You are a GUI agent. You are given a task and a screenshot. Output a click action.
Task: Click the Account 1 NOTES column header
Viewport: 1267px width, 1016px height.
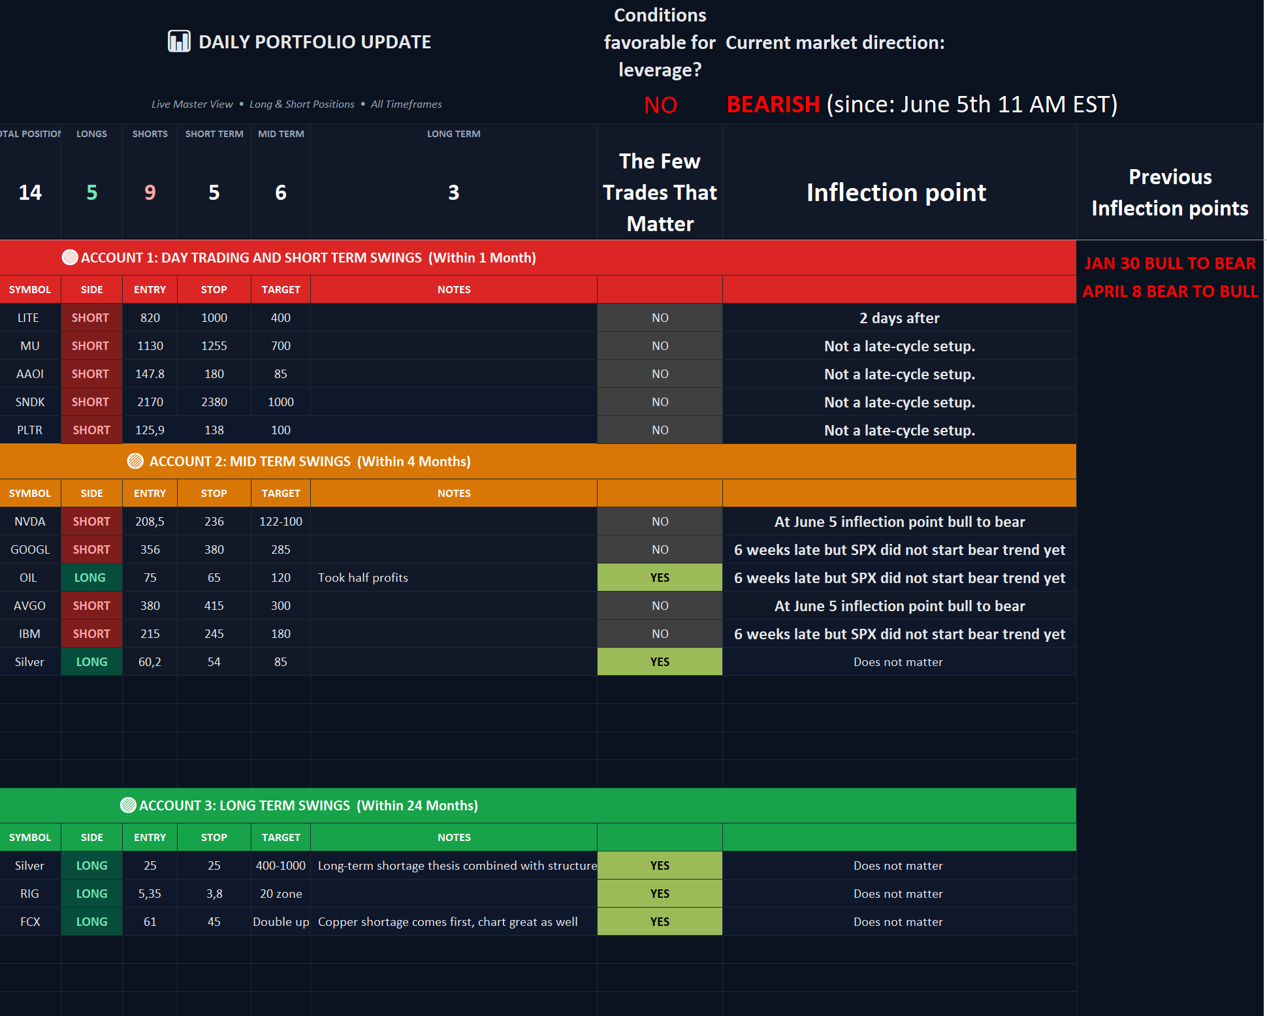454,289
